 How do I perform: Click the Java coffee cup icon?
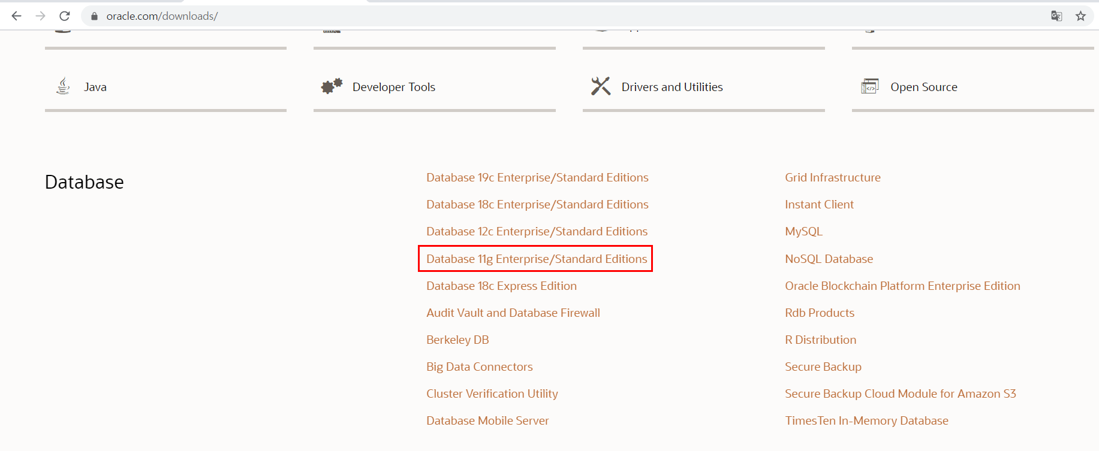[63, 86]
